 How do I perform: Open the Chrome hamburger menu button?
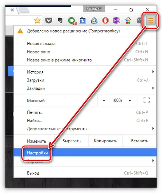(150, 21)
